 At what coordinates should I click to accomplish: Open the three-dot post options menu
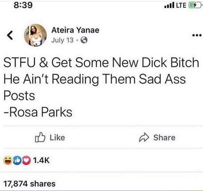[x=197, y=35]
